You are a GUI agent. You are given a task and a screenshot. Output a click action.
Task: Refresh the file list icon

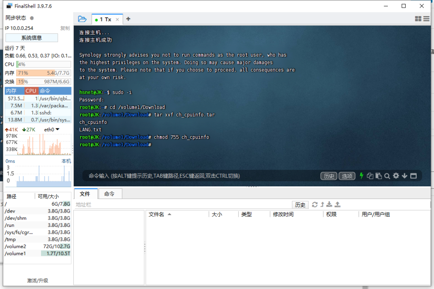point(315,204)
